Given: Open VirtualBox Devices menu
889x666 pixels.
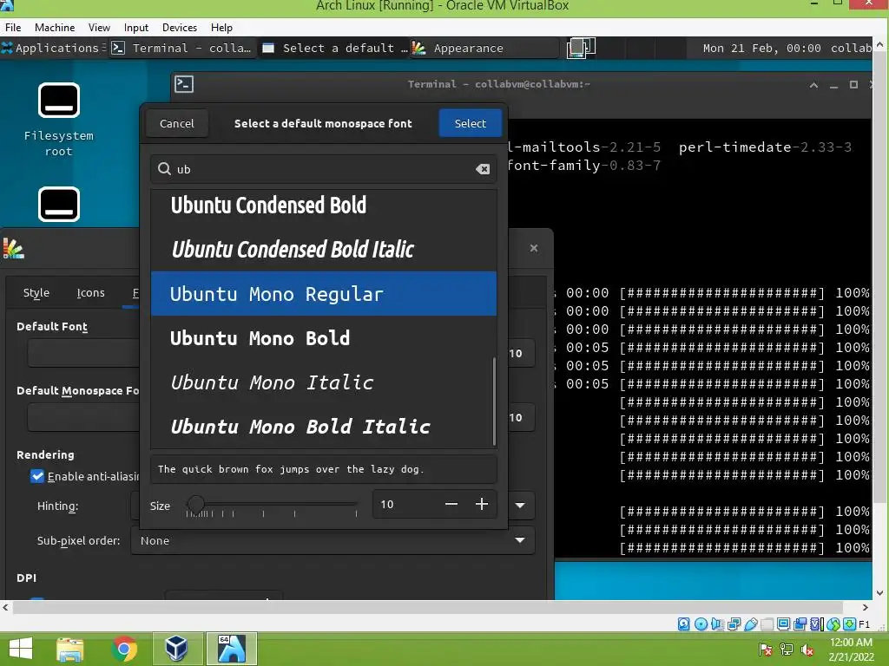Looking at the screenshot, I should click(180, 27).
